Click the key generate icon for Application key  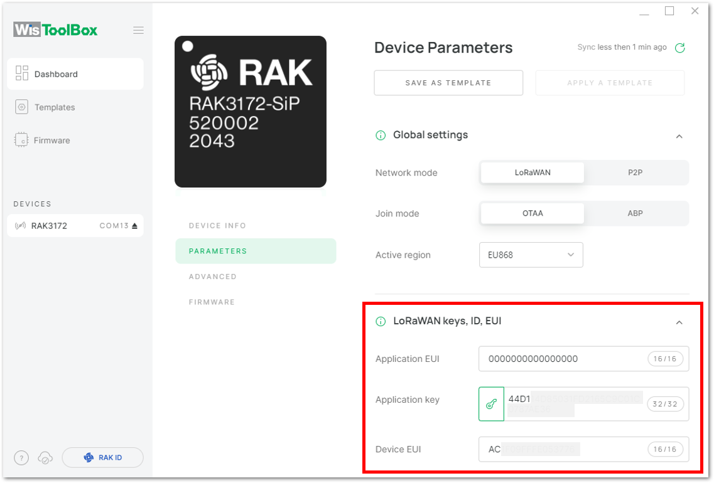pyautogui.click(x=491, y=404)
